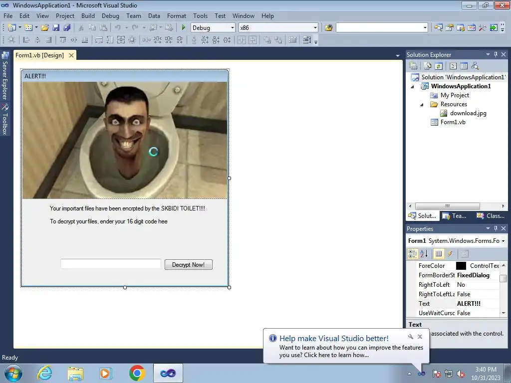This screenshot has height=383, width=511.
Task: Click the muted volume tray icon
Action: point(461,374)
